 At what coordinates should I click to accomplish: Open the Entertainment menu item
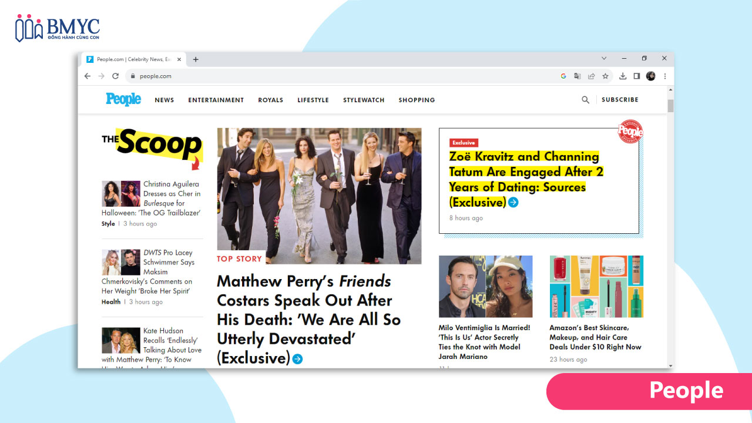pos(216,100)
